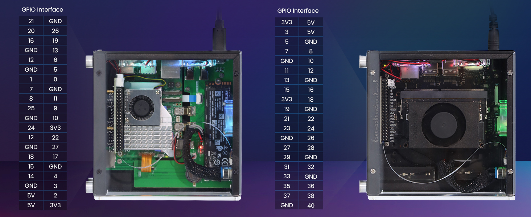This screenshot has width=531, height=217.
Task: Select the 22 cell paired with 21
Action: point(311,119)
